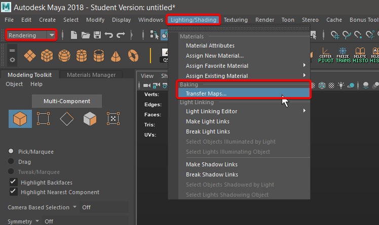Image resolution: width=379 pixels, height=225 pixels.
Task: Tear off menu via dotted top strip
Action: click(x=239, y=28)
